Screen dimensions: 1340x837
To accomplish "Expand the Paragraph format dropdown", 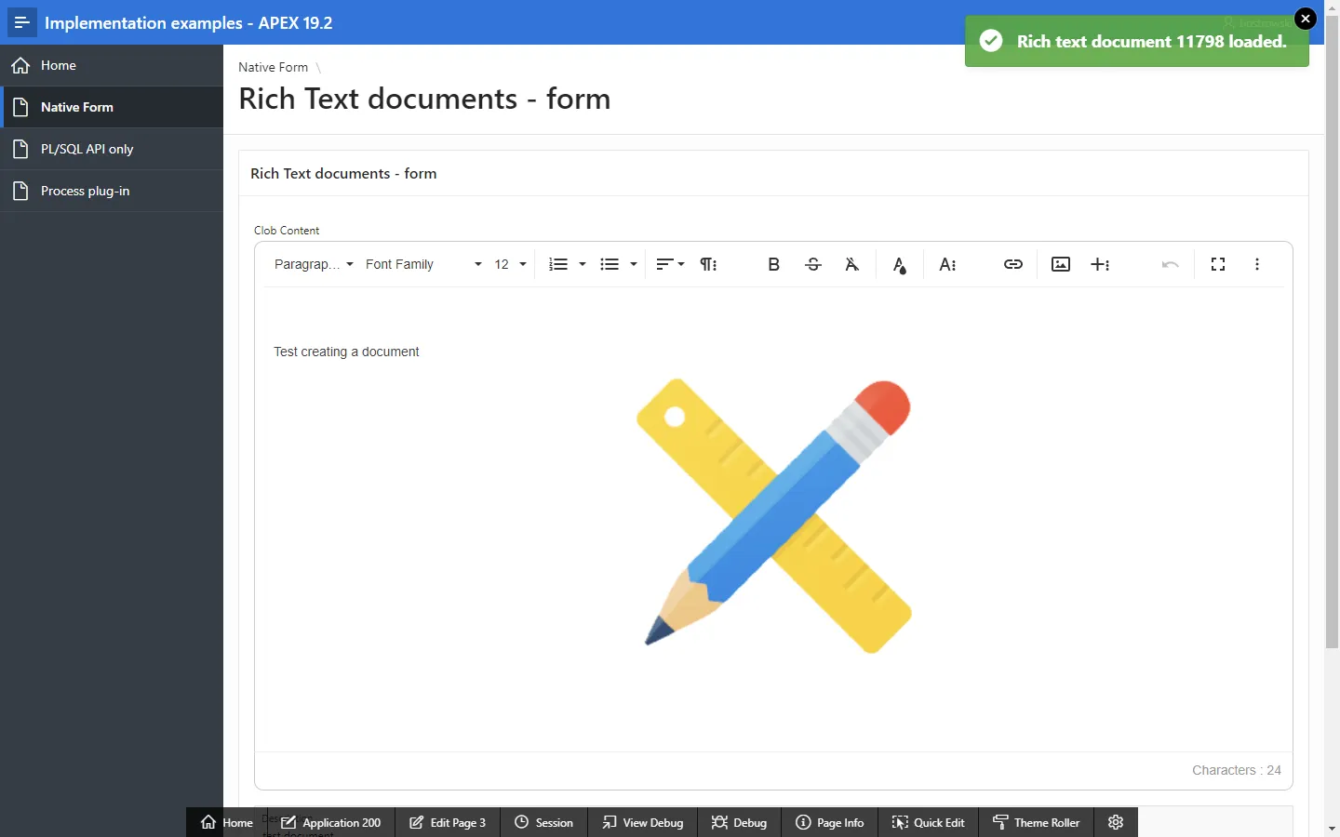I will [314, 264].
